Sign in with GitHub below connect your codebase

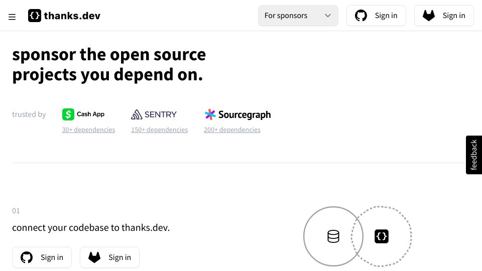42,257
